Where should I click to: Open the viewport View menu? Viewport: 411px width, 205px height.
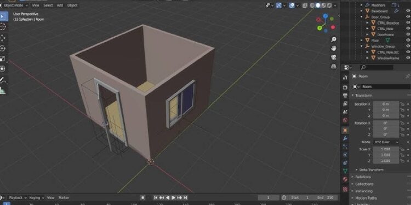click(36, 5)
